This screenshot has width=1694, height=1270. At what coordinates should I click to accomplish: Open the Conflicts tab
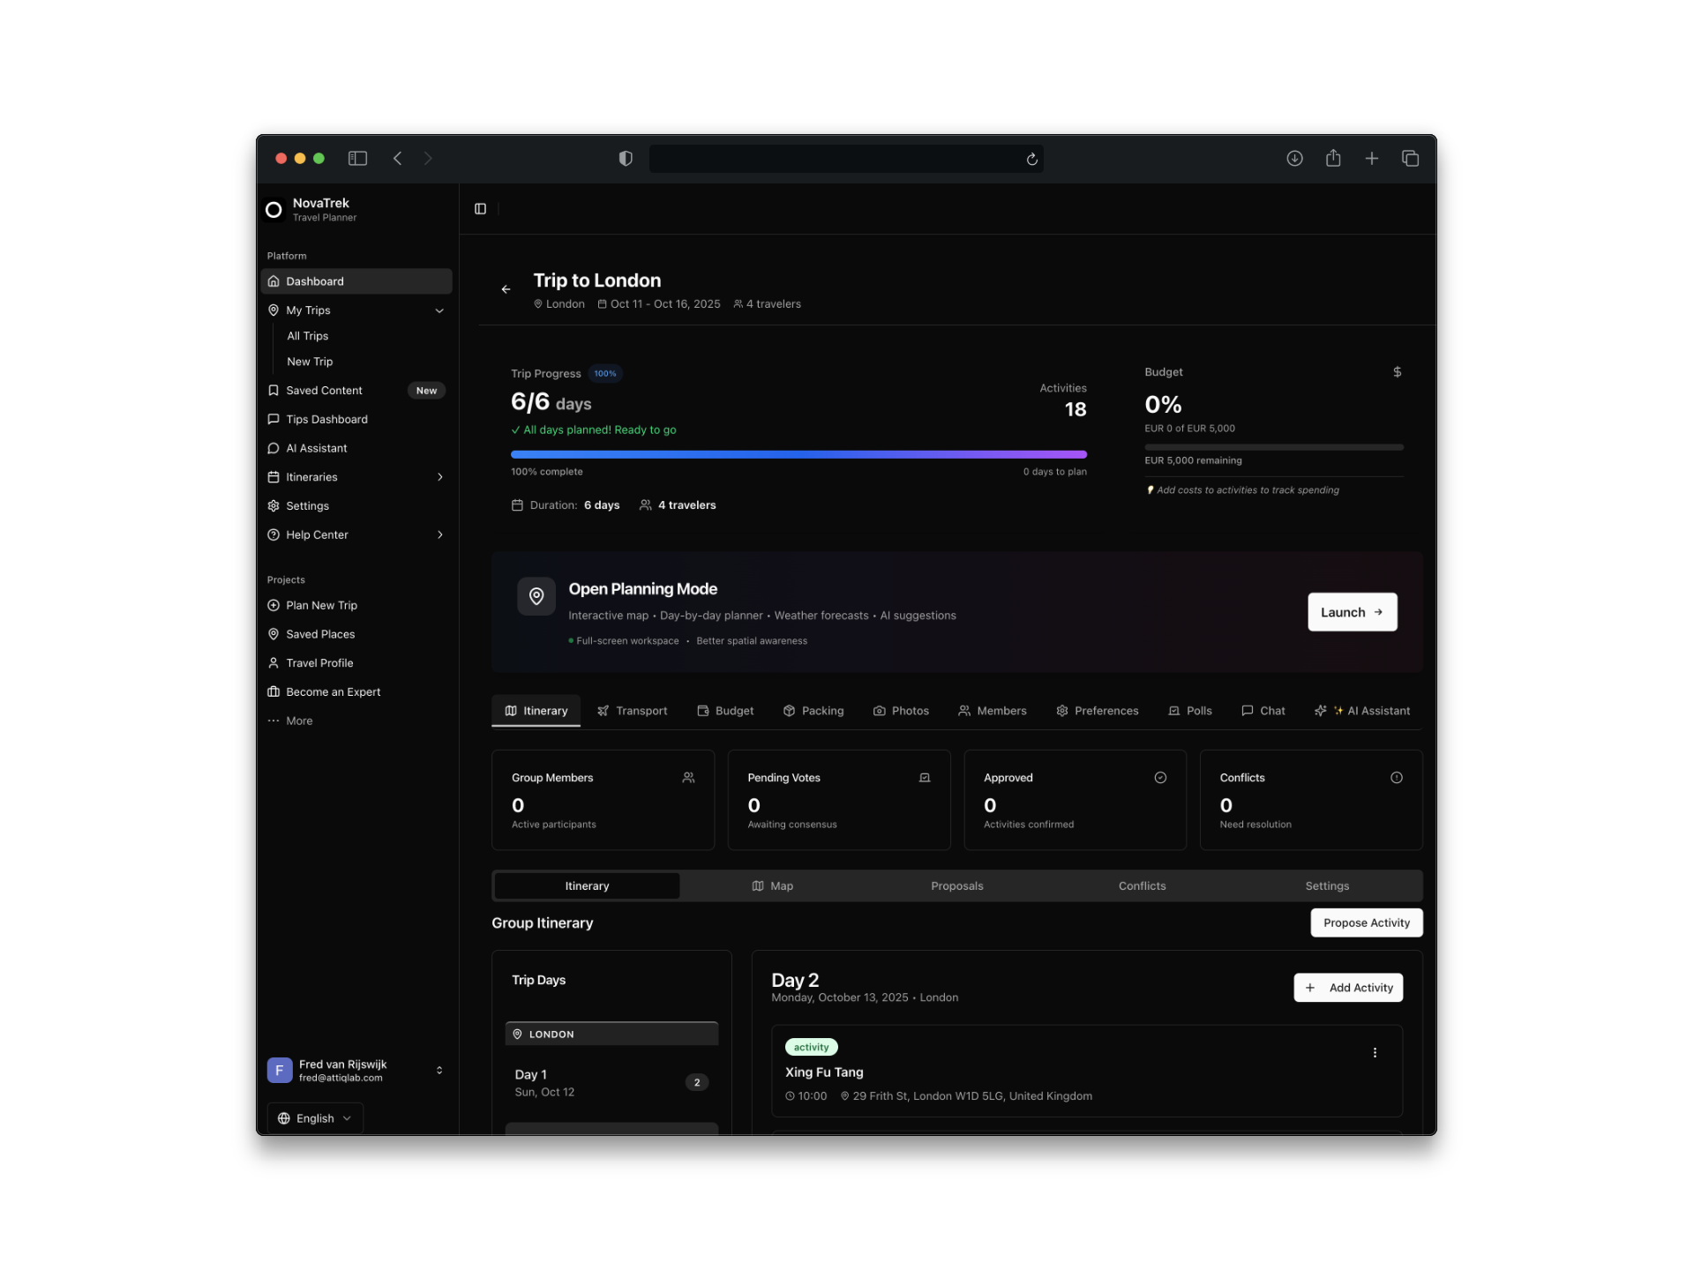(x=1143, y=885)
